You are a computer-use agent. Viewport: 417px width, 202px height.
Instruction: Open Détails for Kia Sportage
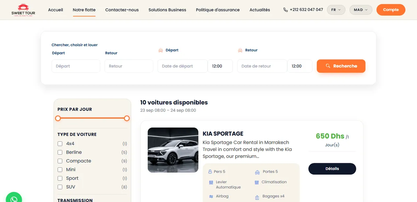click(332, 169)
